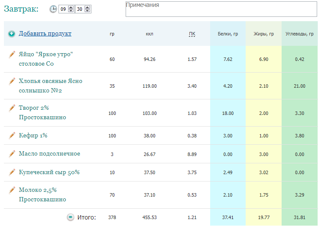Open product Масло подсолнечное

point(49,154)
